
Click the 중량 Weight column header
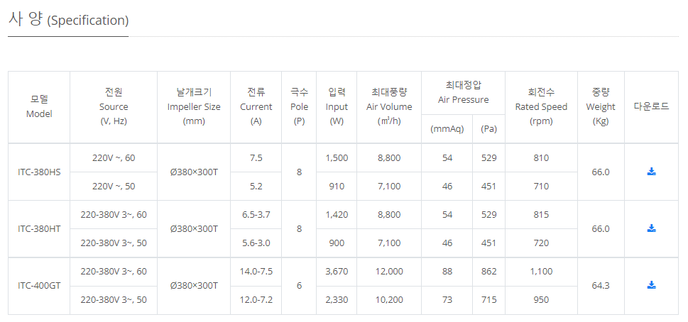click(601, 106)
